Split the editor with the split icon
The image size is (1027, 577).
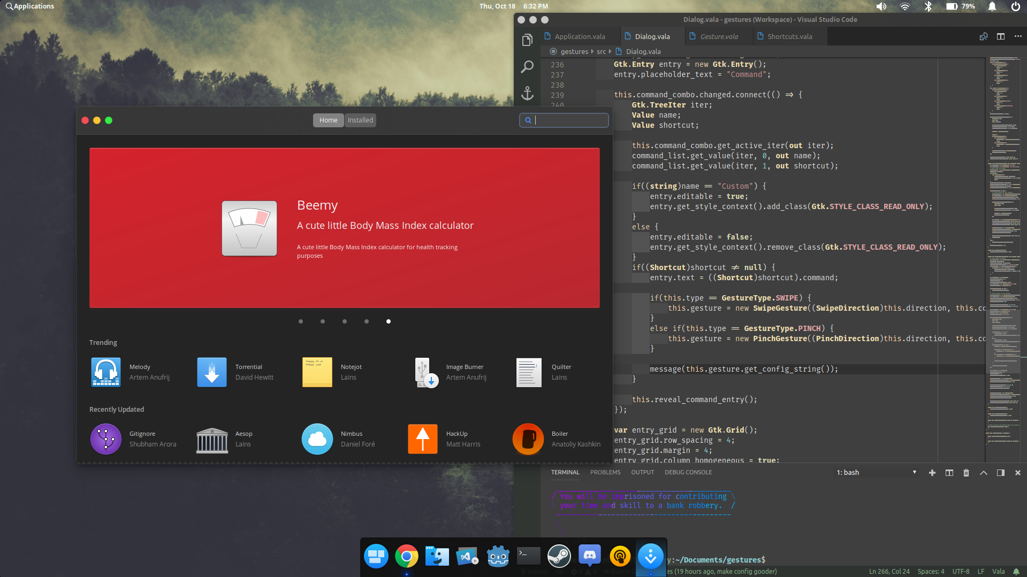click(x=1001, y=36)
